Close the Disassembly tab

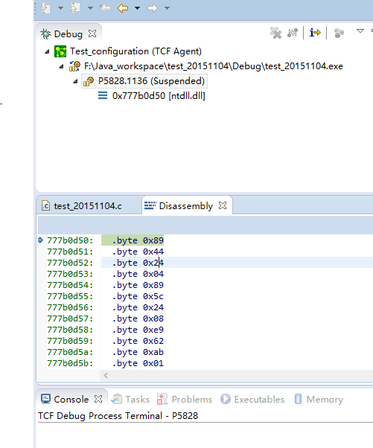click(223, 205)
